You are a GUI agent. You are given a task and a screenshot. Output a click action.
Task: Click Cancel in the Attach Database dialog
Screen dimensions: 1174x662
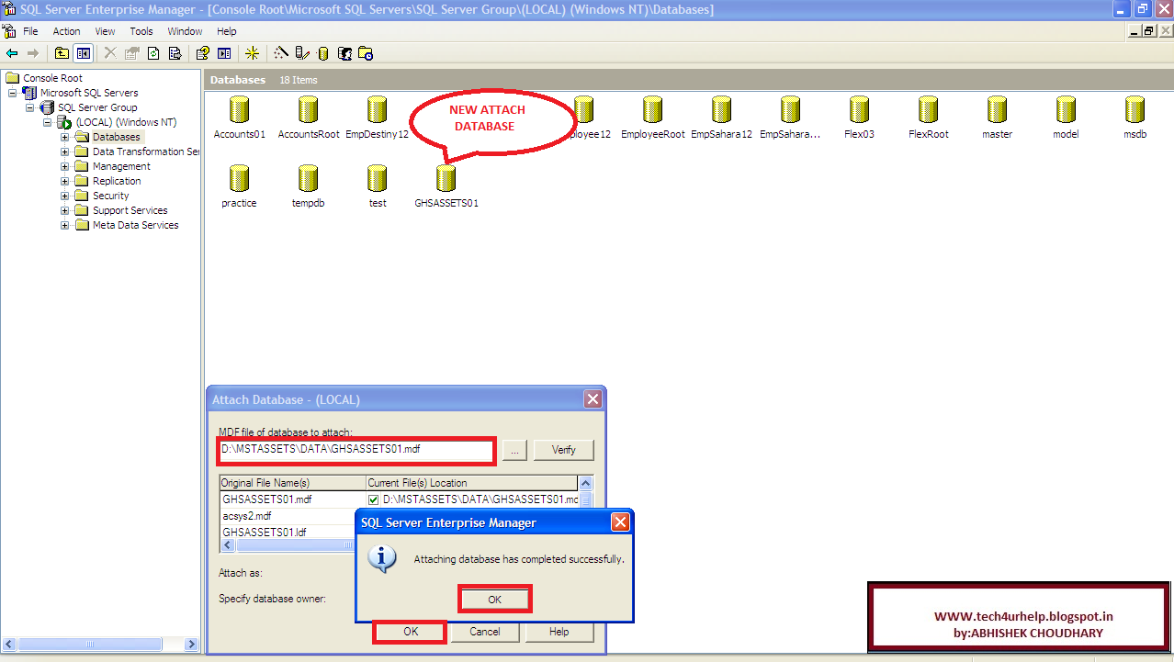pyautogui.click(x=485, y=632)
